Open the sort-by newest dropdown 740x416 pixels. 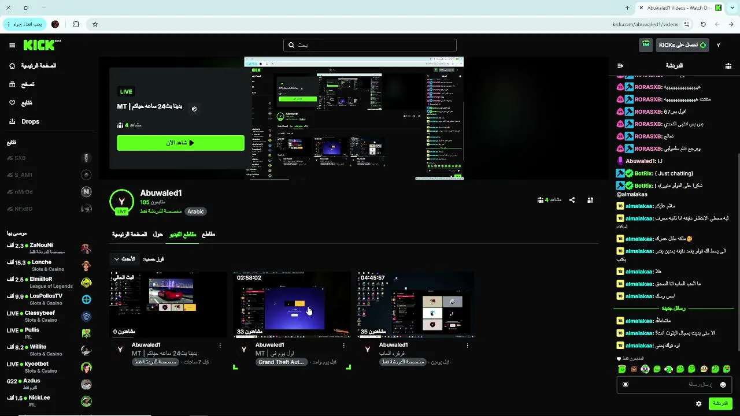click(125, 259)
